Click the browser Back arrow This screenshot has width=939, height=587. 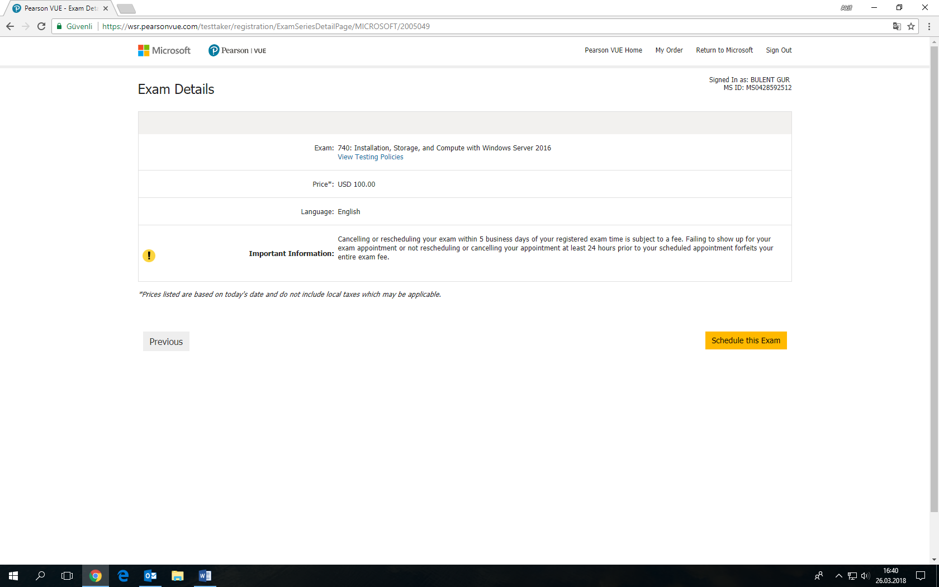[x=10, y=26]
